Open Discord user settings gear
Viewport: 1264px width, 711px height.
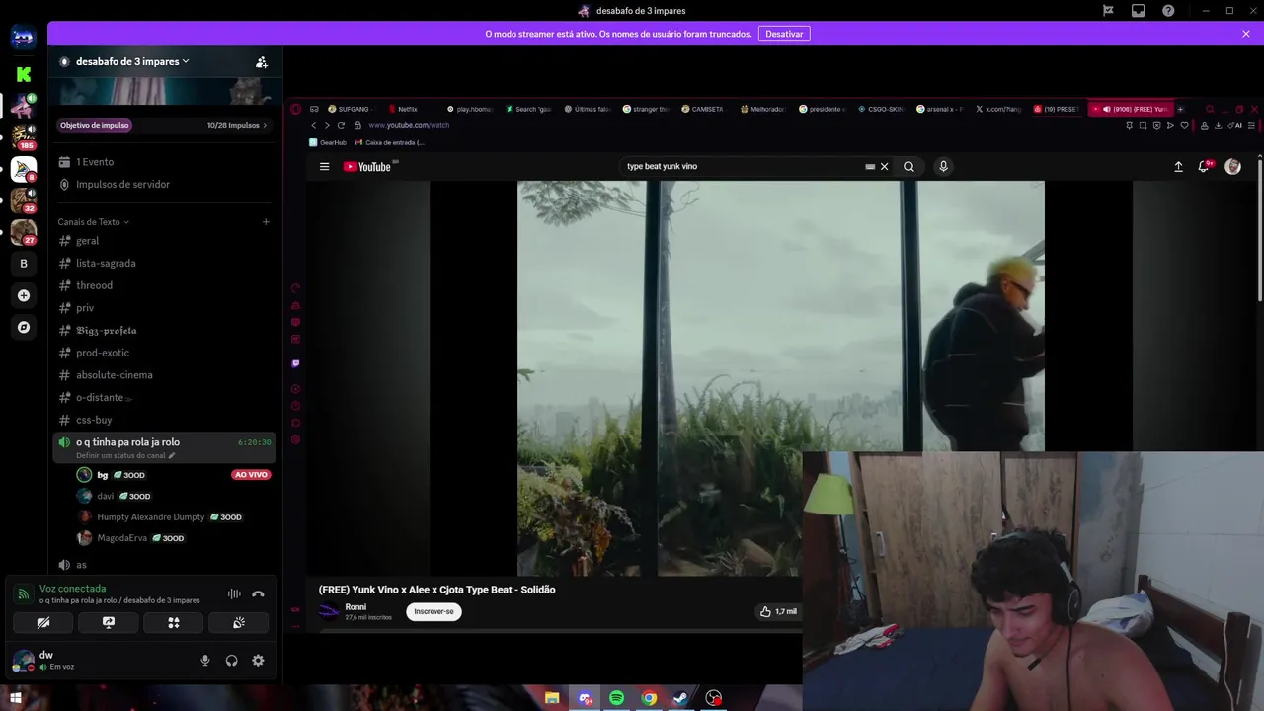(258, 661)
